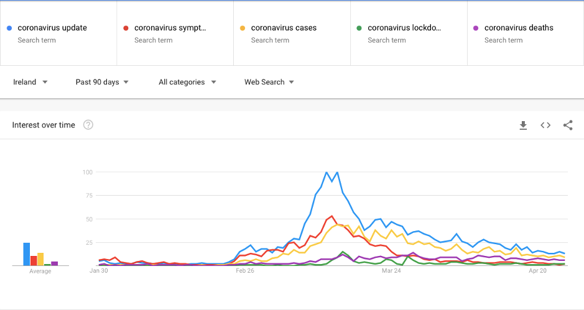
Task: Open the Ireland region dropdown
Action: [30, 82]
